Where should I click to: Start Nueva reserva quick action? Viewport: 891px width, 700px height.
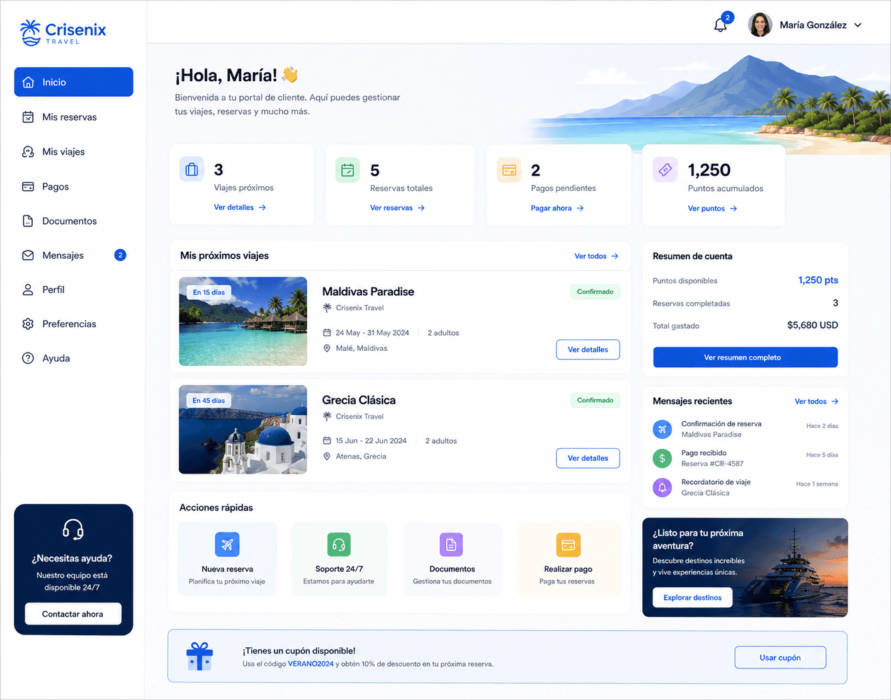(227, 559)
